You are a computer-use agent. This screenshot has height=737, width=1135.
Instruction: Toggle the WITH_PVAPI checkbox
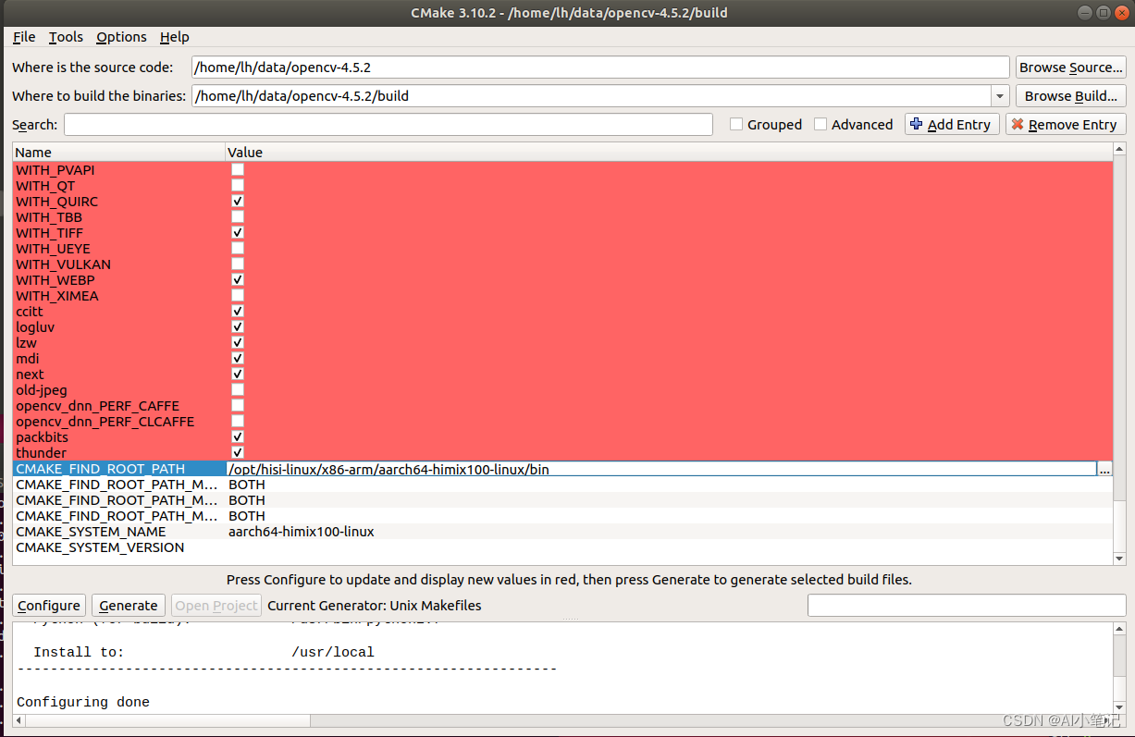(238, 170)
